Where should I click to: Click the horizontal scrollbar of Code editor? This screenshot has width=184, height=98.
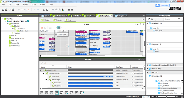coord(81,56)
